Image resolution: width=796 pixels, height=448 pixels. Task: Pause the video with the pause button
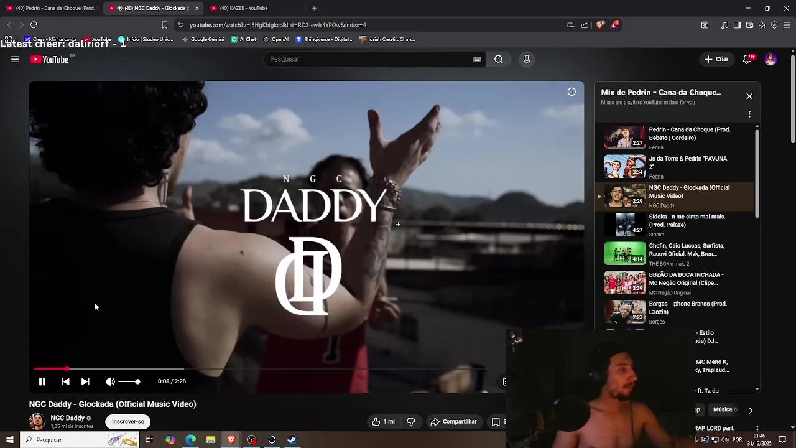(x=42, y=381)
